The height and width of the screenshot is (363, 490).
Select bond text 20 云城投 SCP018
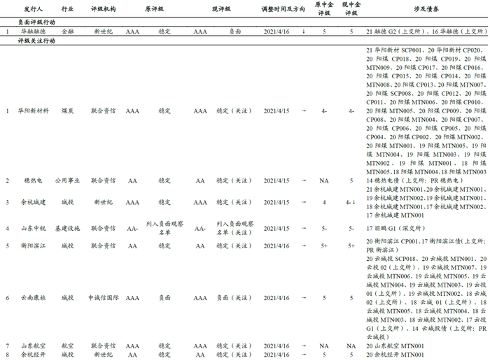pyautogui.click(x=391, y=259)
